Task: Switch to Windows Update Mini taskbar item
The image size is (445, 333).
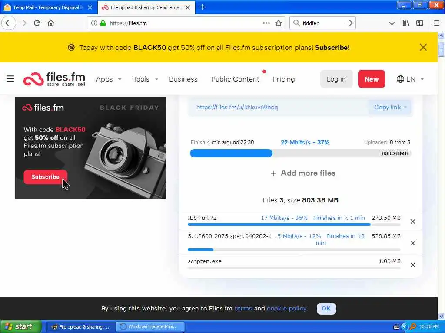Action: click(x=150, y=327)
